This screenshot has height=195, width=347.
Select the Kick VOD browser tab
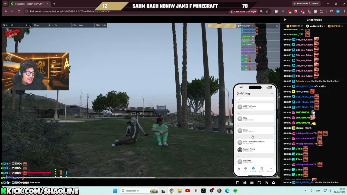pyautogui.click(x=30, y=4)
